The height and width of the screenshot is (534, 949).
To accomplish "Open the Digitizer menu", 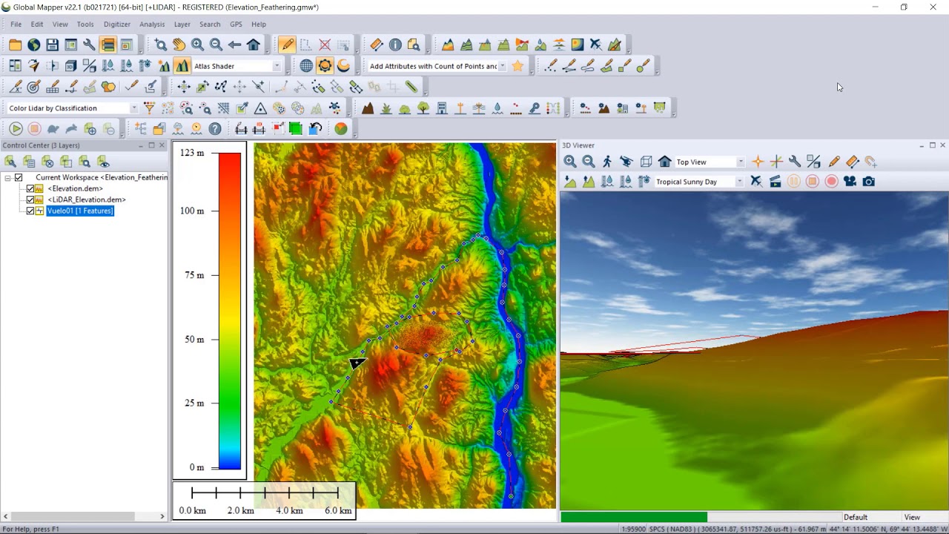I will 117,24.
